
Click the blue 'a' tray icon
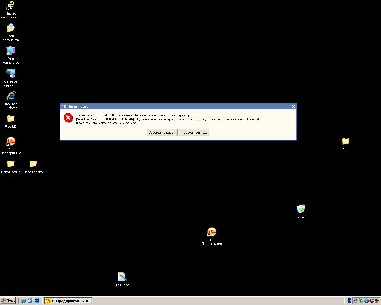366,301
